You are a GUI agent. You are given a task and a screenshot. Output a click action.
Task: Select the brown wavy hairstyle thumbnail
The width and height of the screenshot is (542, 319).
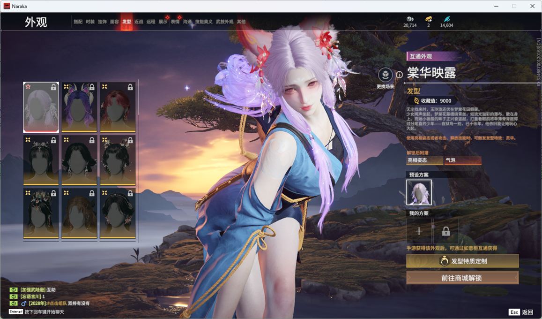coord(79,213)
